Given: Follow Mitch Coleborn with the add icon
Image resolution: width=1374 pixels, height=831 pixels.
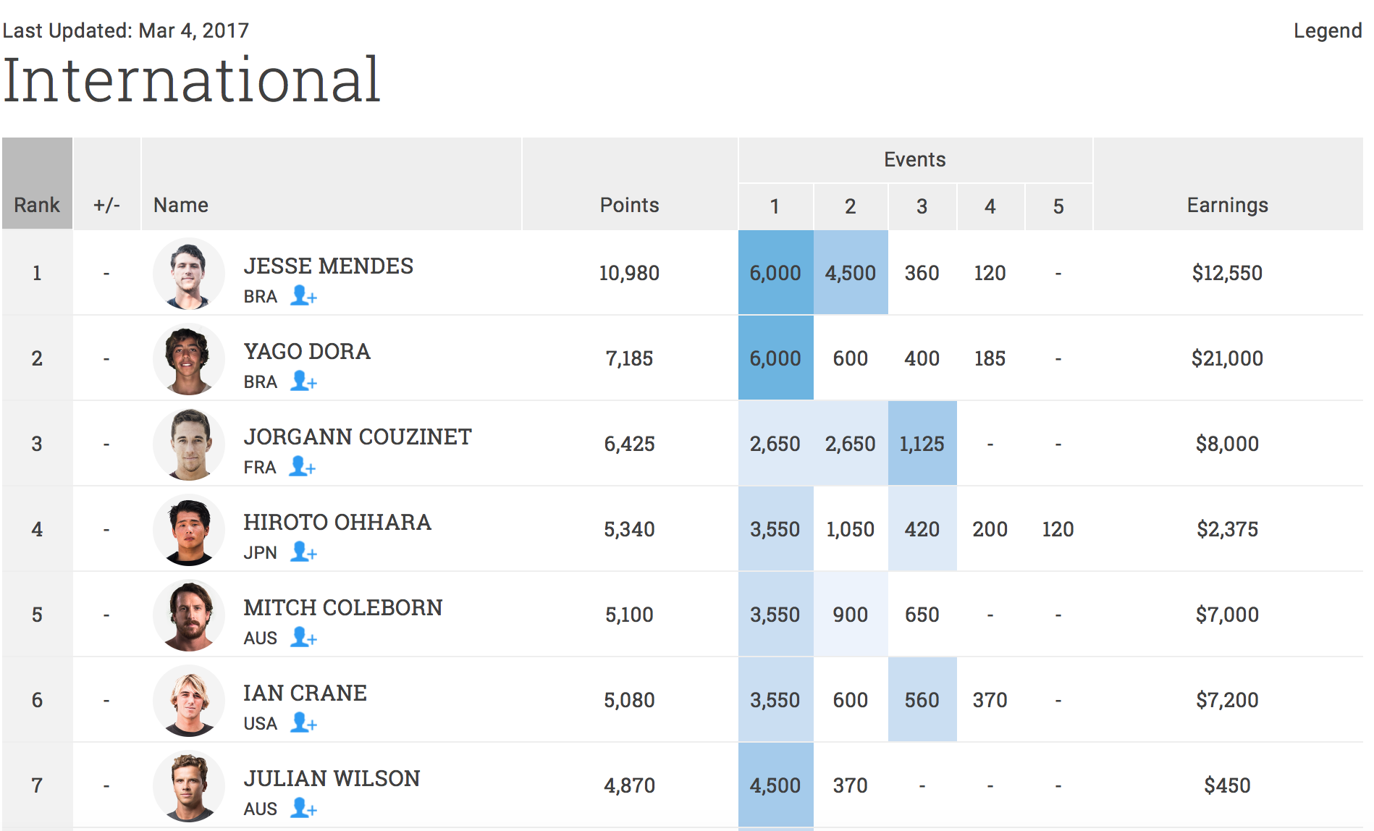Looking at the screenshot, I should 303,638.
